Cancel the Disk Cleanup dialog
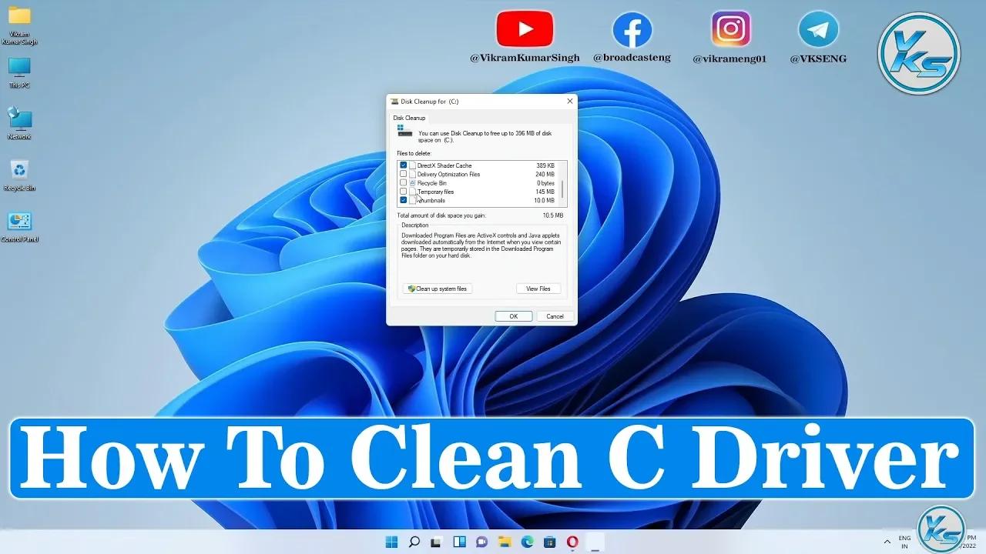This screenshot has height=554, width=986. [555, 316]
